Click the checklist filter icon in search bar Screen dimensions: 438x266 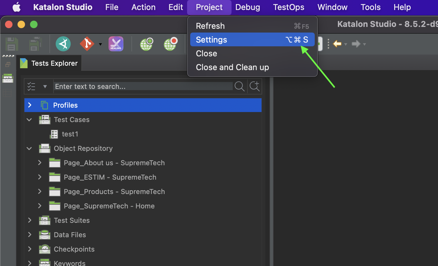click(x=31, y=86)
